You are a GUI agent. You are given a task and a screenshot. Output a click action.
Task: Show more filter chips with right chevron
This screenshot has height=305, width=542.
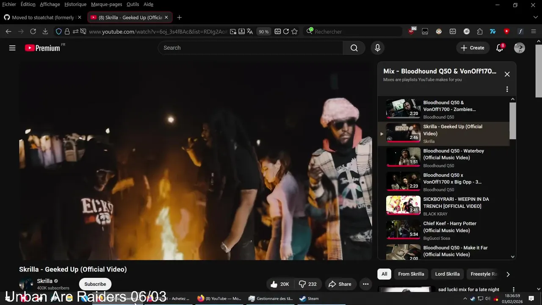click(x=508, y=274)
